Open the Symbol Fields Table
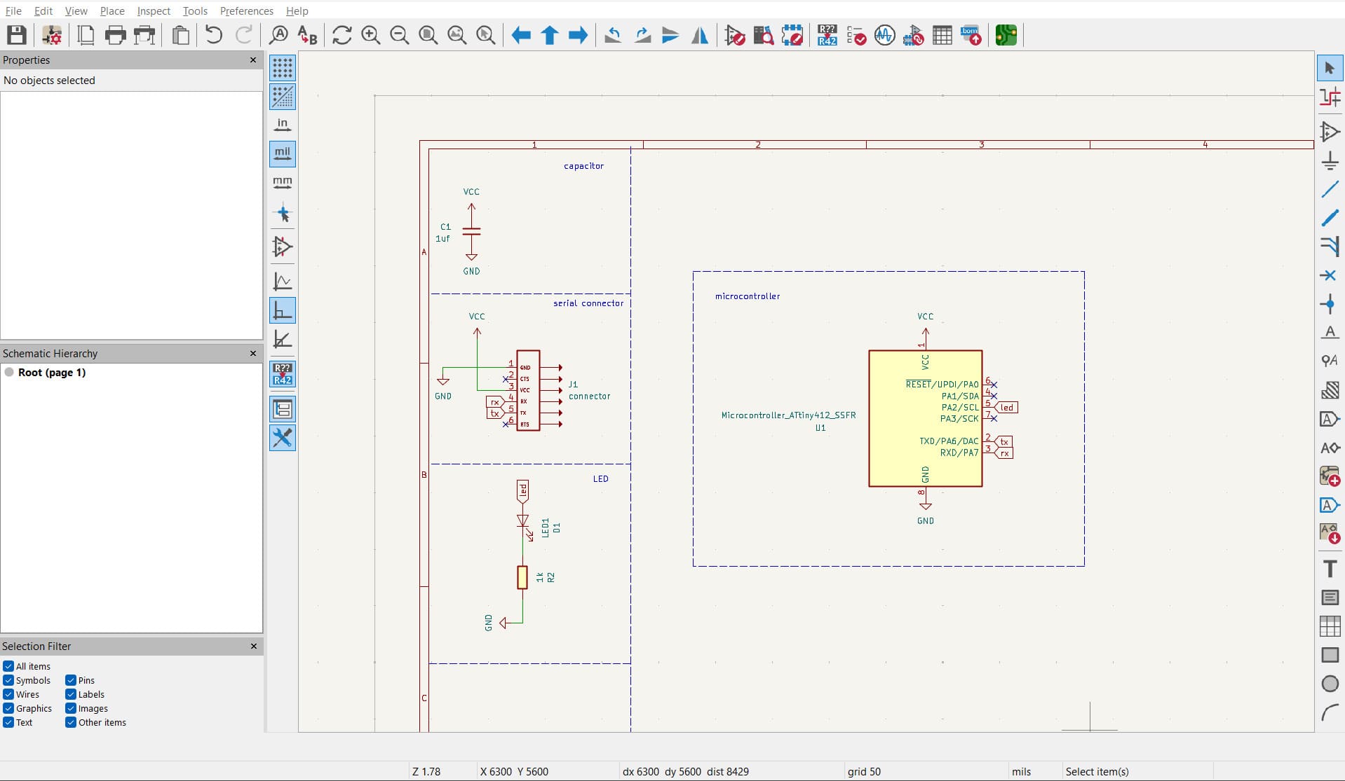The height and width of the screenshot is (781, 1345). pos(942,35)
